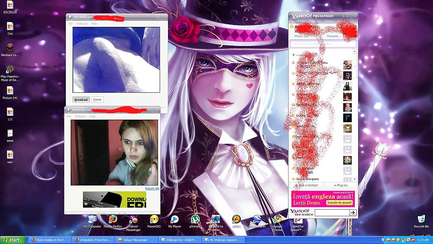Click the yellow security shield tray icon
This screenshot has height=244, width=433.
pyautogui.click(x=398, y=240)
